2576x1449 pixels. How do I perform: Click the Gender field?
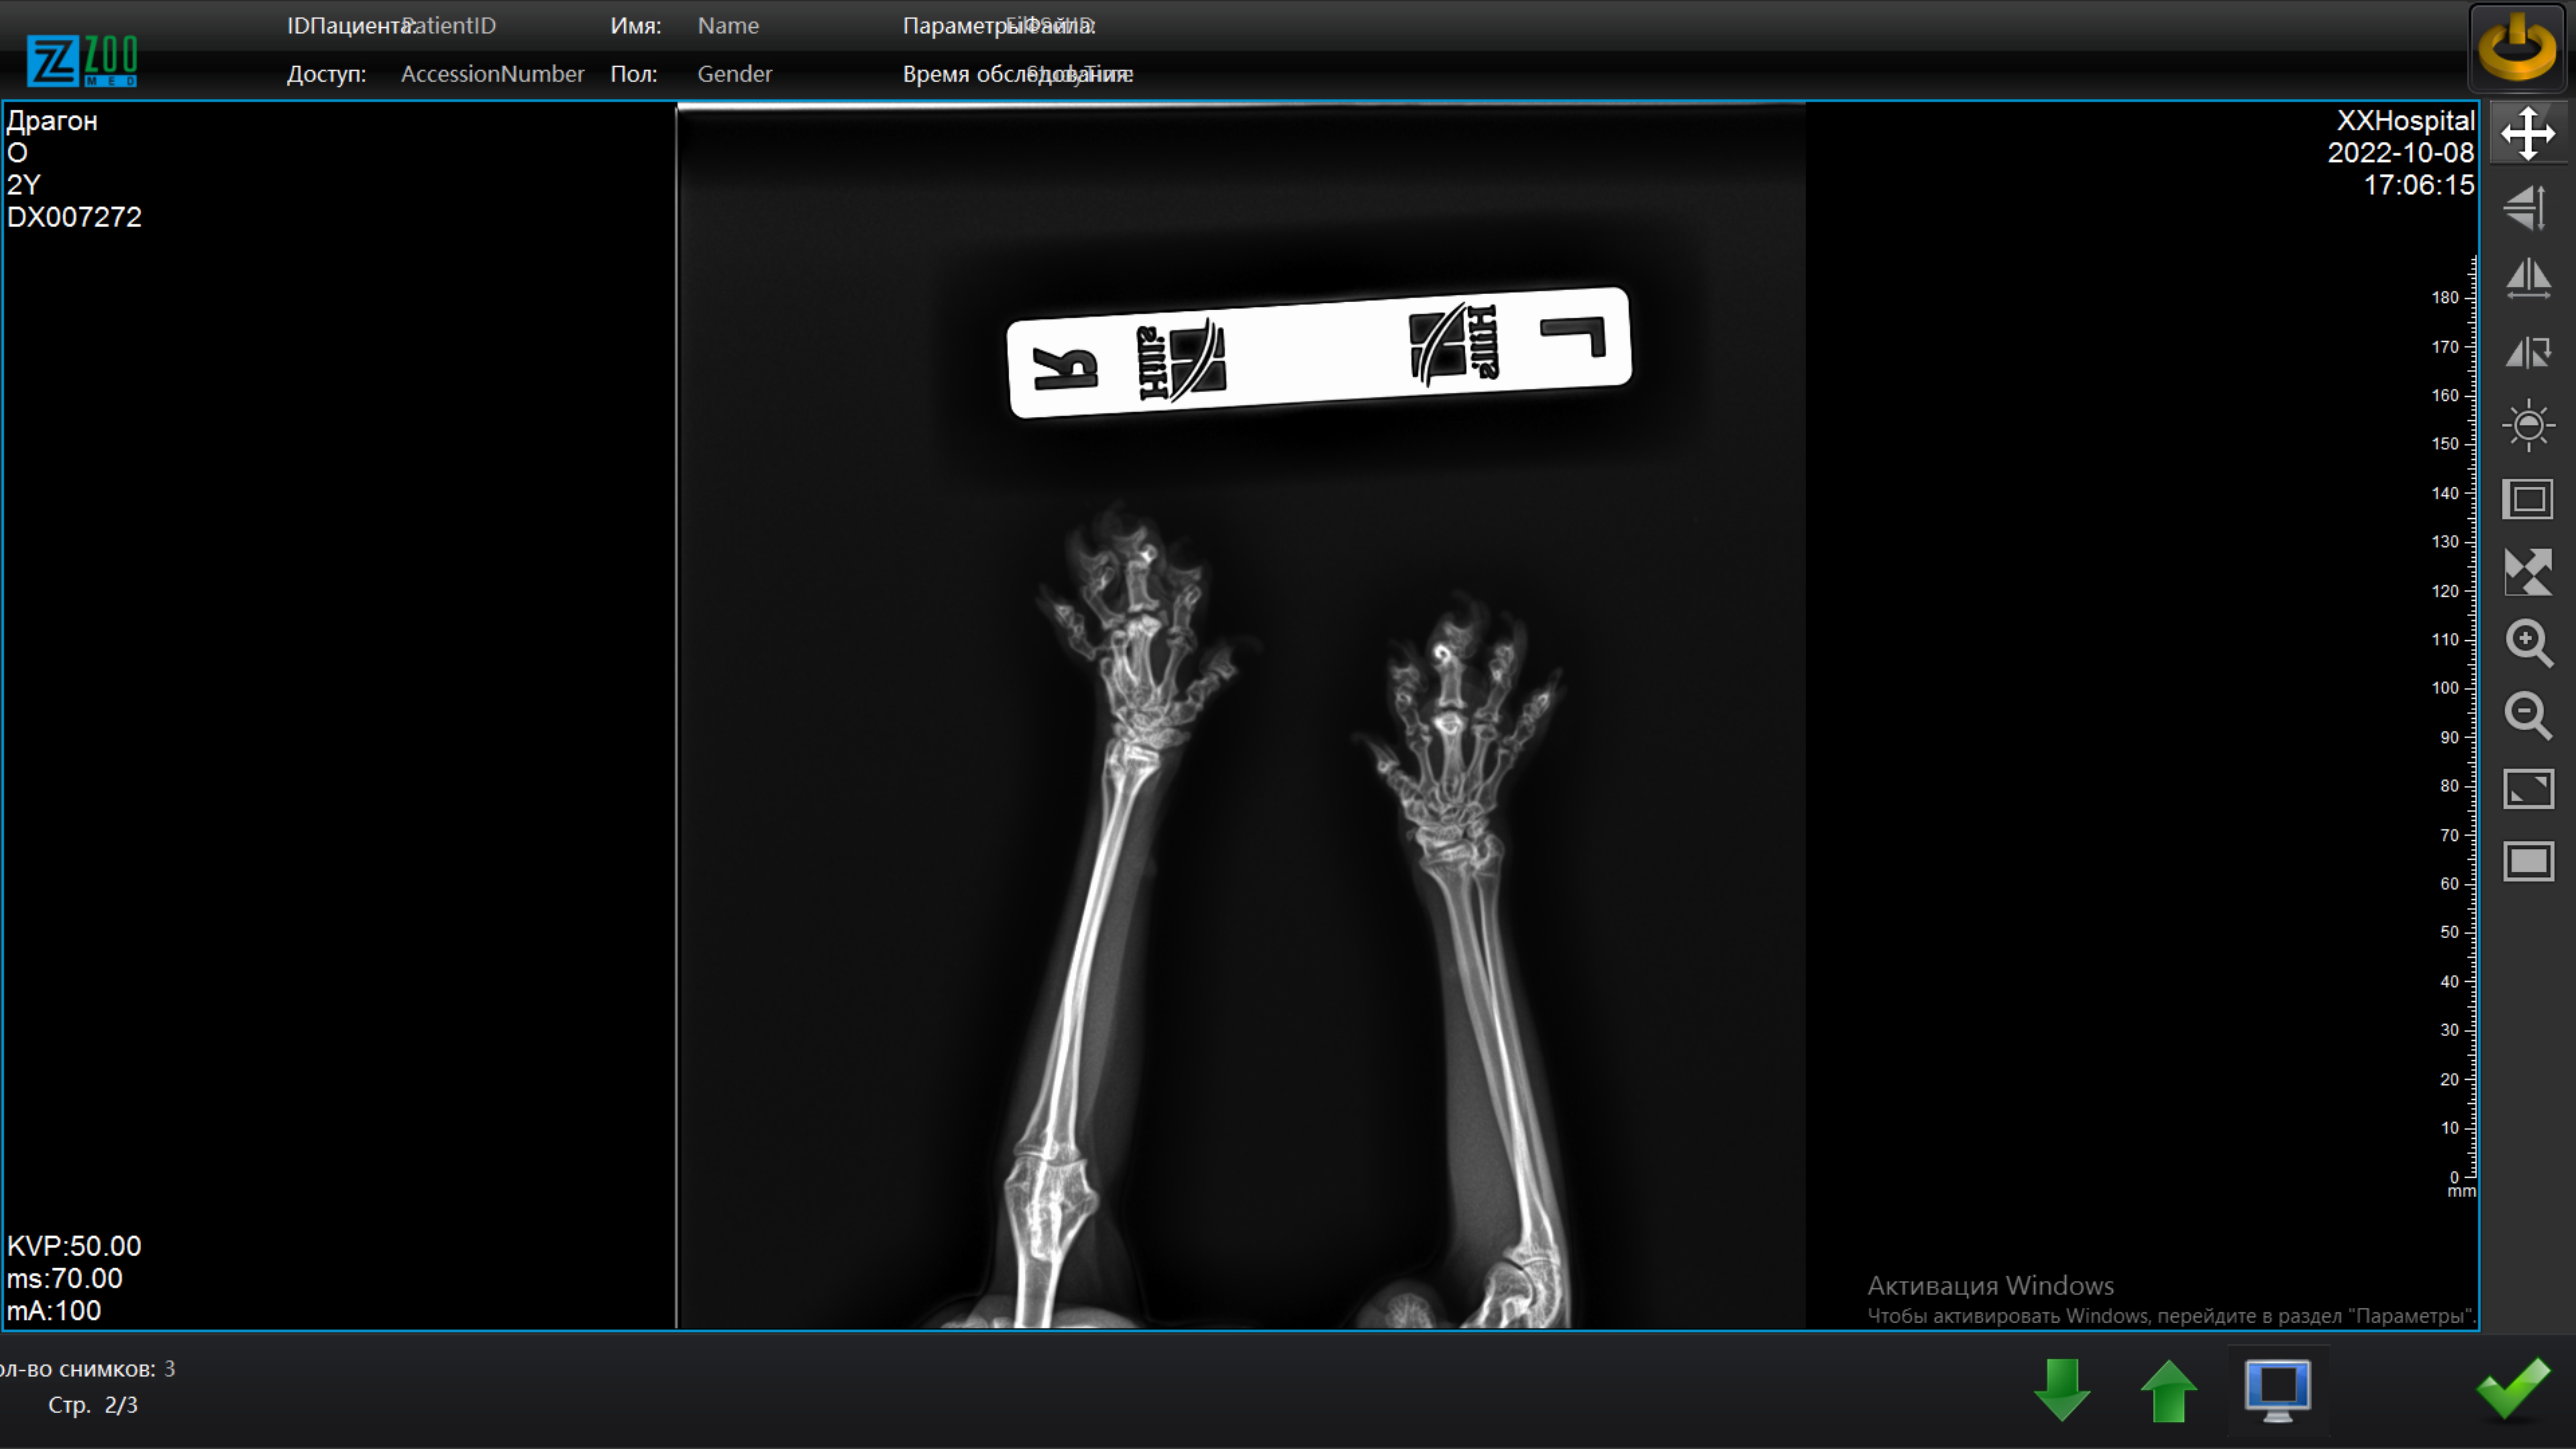point(735,74)
